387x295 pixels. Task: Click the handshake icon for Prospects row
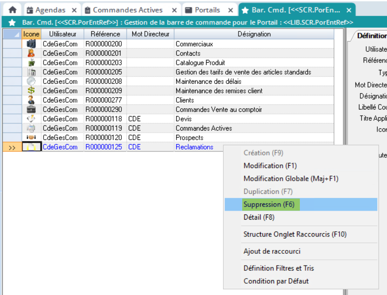[x=31, y=138]
